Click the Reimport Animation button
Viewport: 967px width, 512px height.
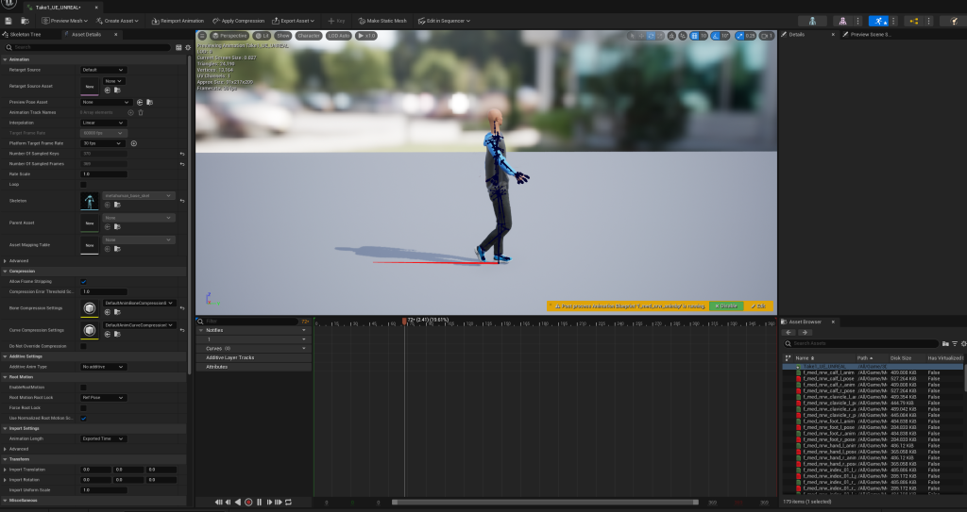178,21
